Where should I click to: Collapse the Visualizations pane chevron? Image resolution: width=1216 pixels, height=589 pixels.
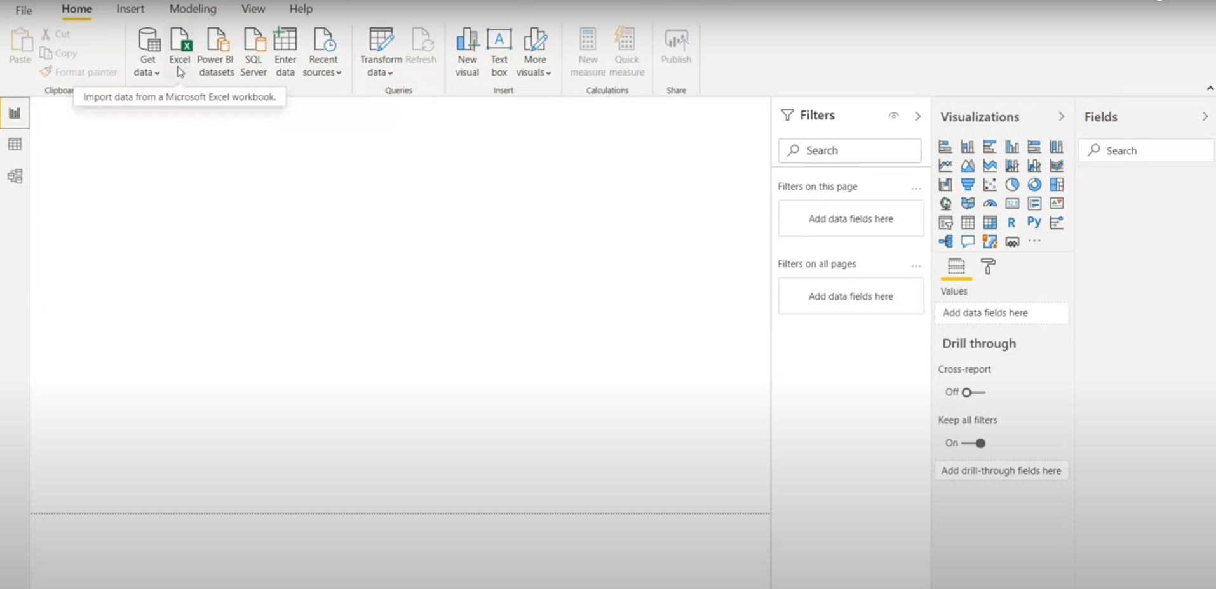point(1061,117)
